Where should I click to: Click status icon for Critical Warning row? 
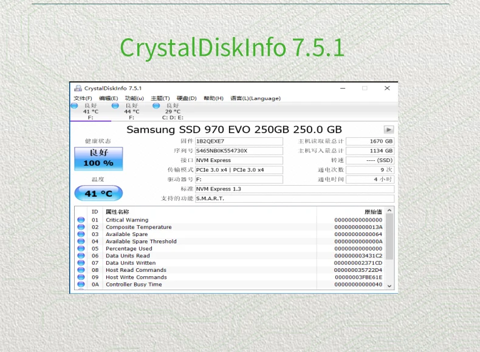click(x=81, y=220)
